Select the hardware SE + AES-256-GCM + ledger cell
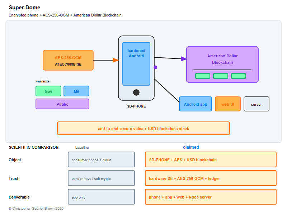 211,178
